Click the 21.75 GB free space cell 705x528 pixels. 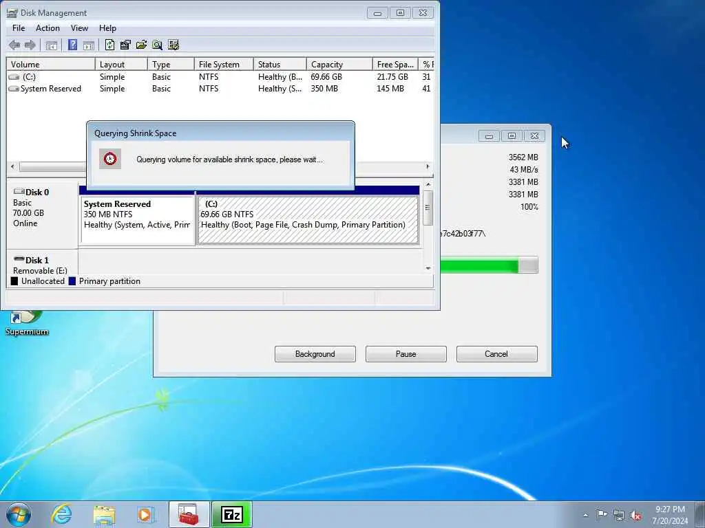click(x=392, y=77)
